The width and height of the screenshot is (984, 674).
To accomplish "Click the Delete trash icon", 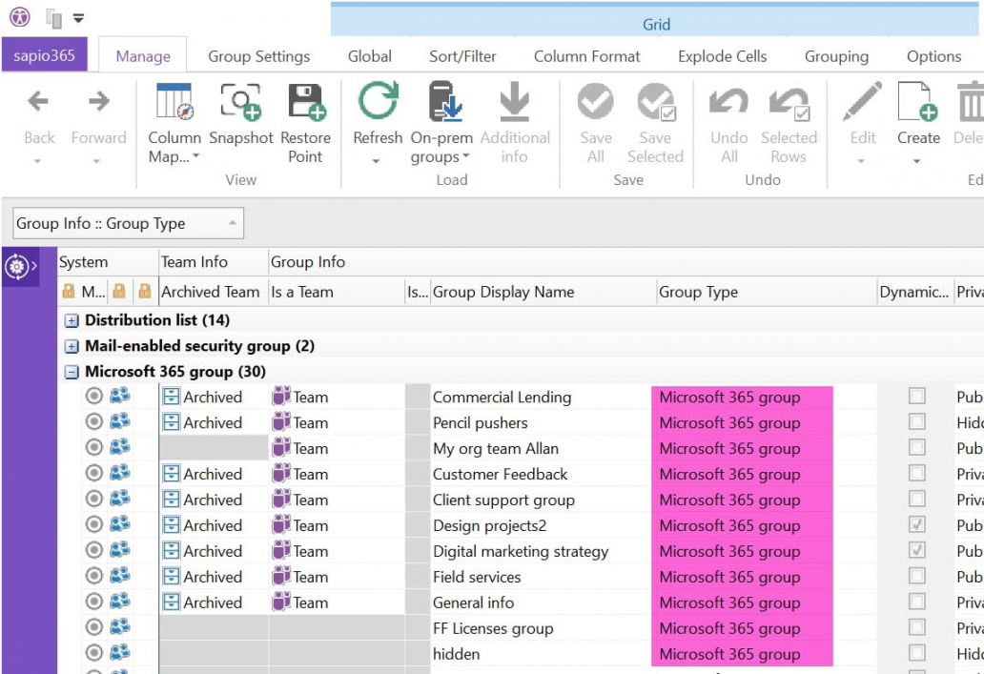I will (971, 101).
